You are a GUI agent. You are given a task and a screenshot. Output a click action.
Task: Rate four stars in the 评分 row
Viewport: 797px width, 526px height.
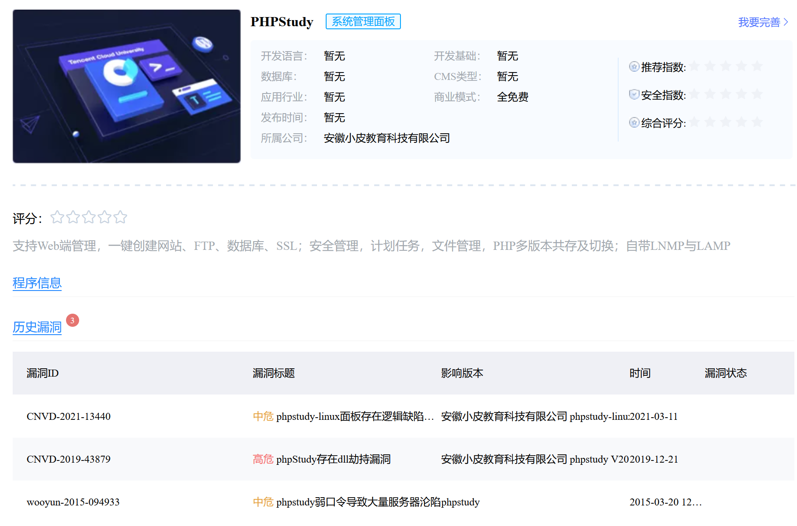pos(104,217)
